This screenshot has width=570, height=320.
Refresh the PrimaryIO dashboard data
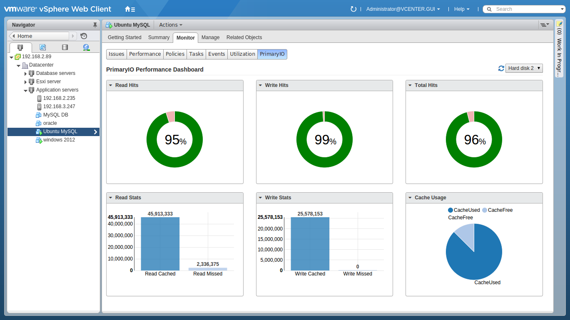[501, 68]
